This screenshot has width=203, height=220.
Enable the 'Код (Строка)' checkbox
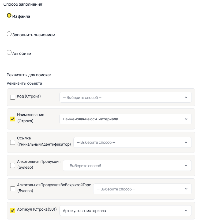click(x=13, y=97)
